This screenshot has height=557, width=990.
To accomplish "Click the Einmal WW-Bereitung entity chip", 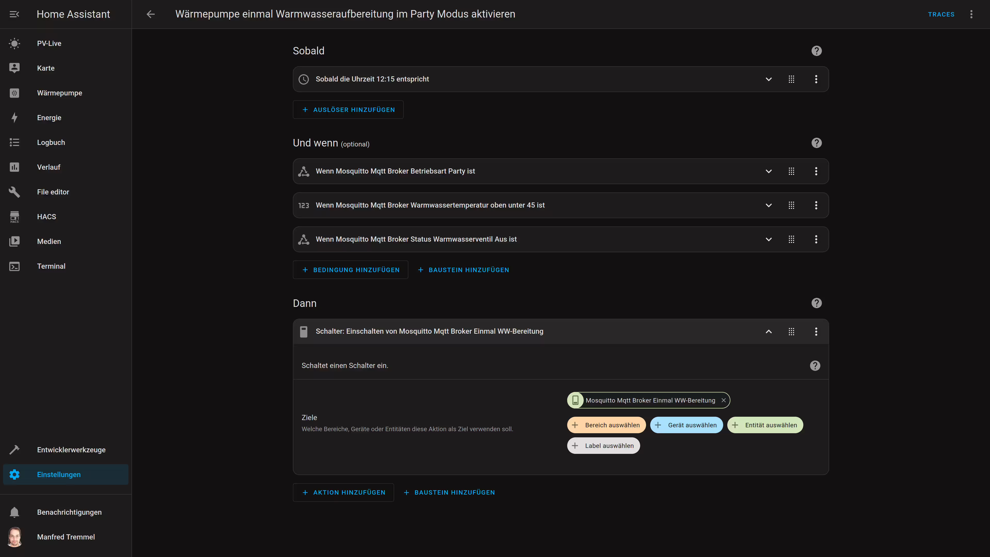I will pos(648,400).
